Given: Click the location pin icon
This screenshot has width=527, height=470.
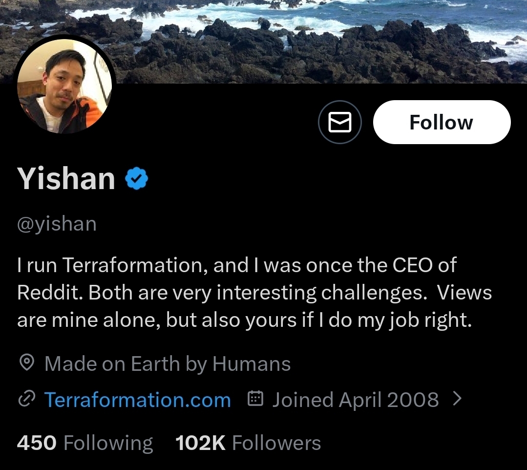Looking at the screenshot, I should pyautogui.click(x=26, y=363).
